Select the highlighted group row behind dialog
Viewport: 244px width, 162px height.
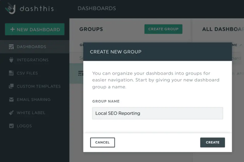[x=76, y=73]
